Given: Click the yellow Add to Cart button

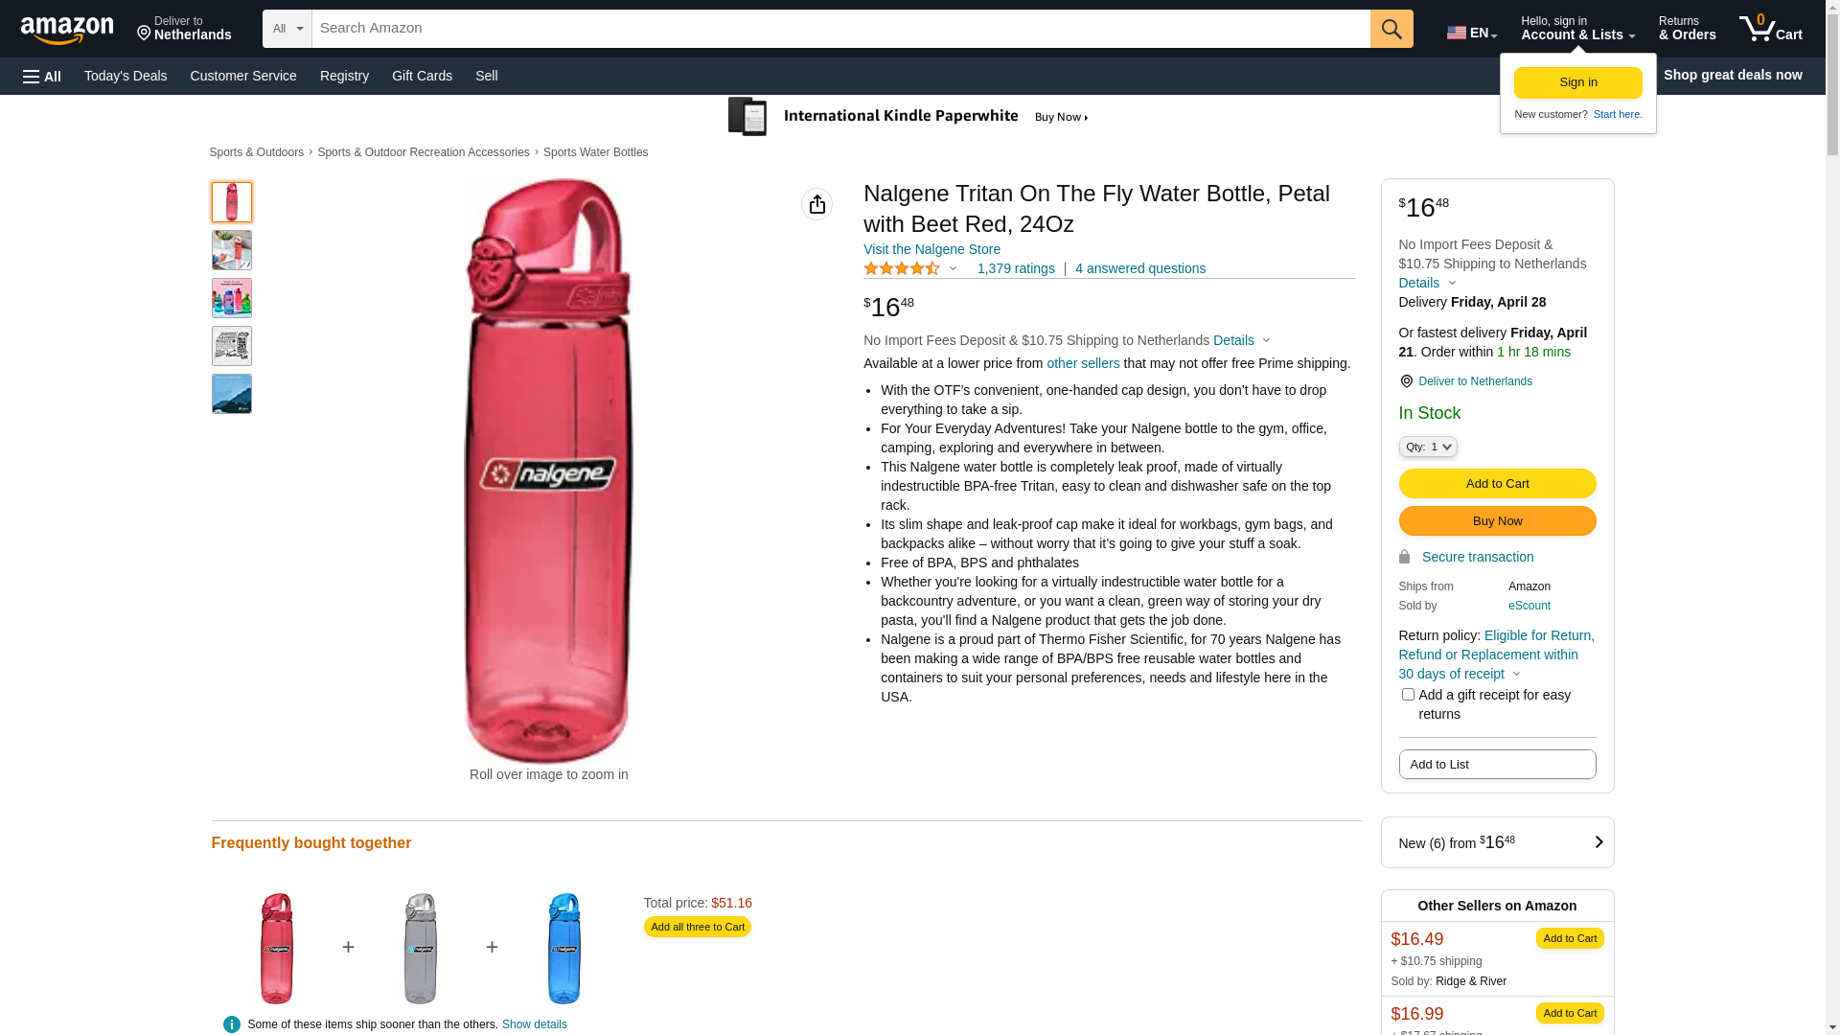Looking at the screenshot, I should (1497, 483).
